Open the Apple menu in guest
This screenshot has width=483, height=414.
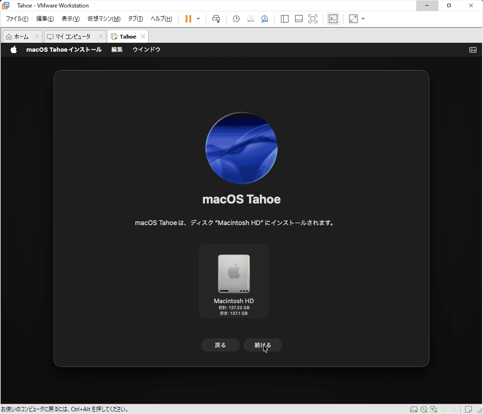(14, 50)
